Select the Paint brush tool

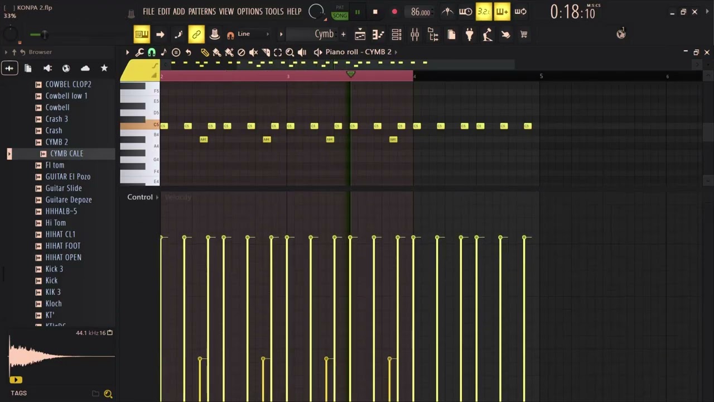coord(217,52)
